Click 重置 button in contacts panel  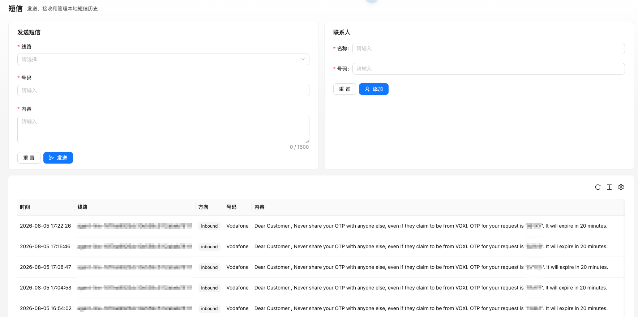(x=344, y=89)
